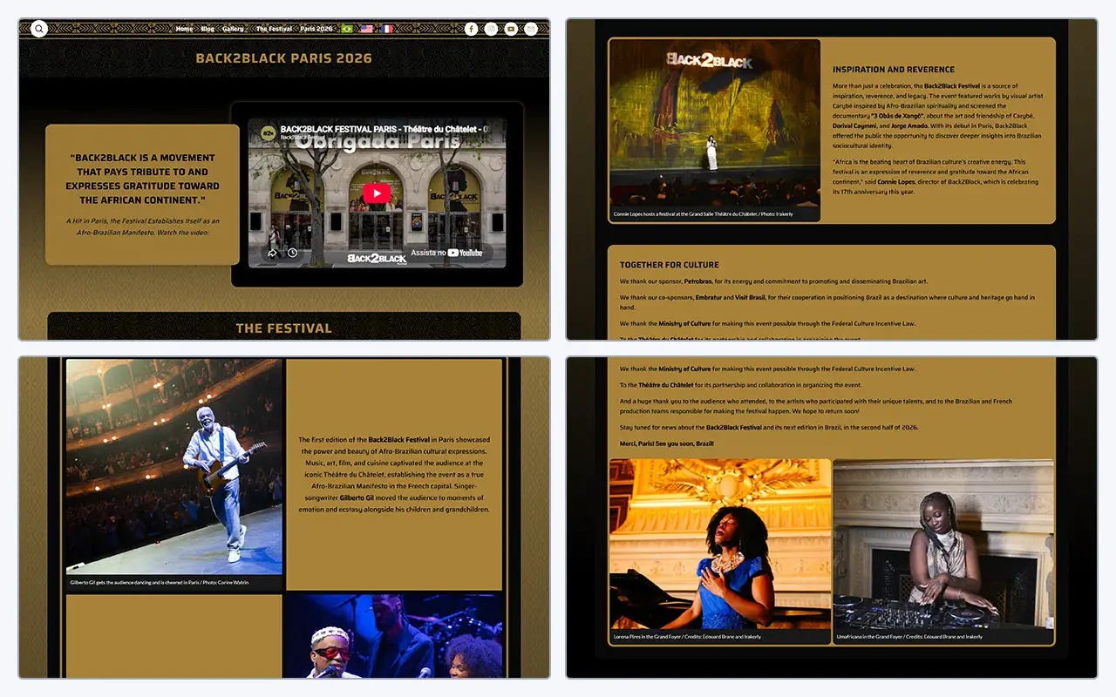This screenshot has height=697, width=1116.
Task: Switch site language with the Brazil flag
Action: point(348,29)
